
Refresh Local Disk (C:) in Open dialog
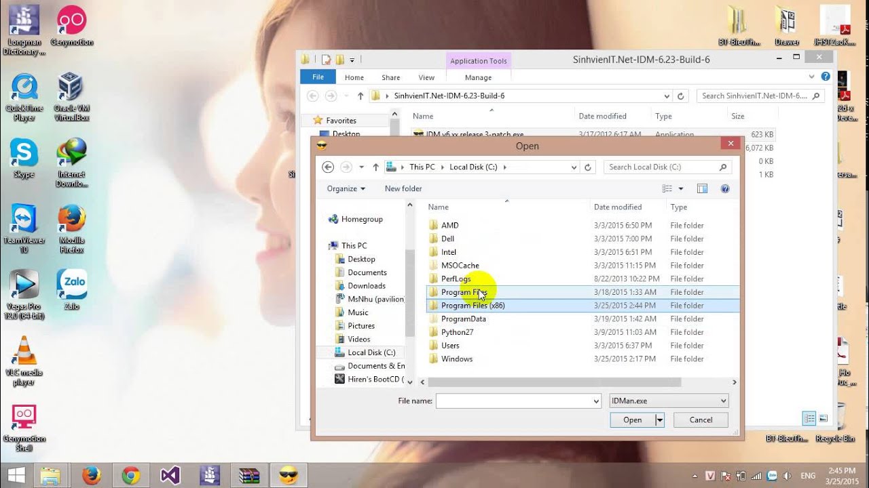tap(588, 167)
